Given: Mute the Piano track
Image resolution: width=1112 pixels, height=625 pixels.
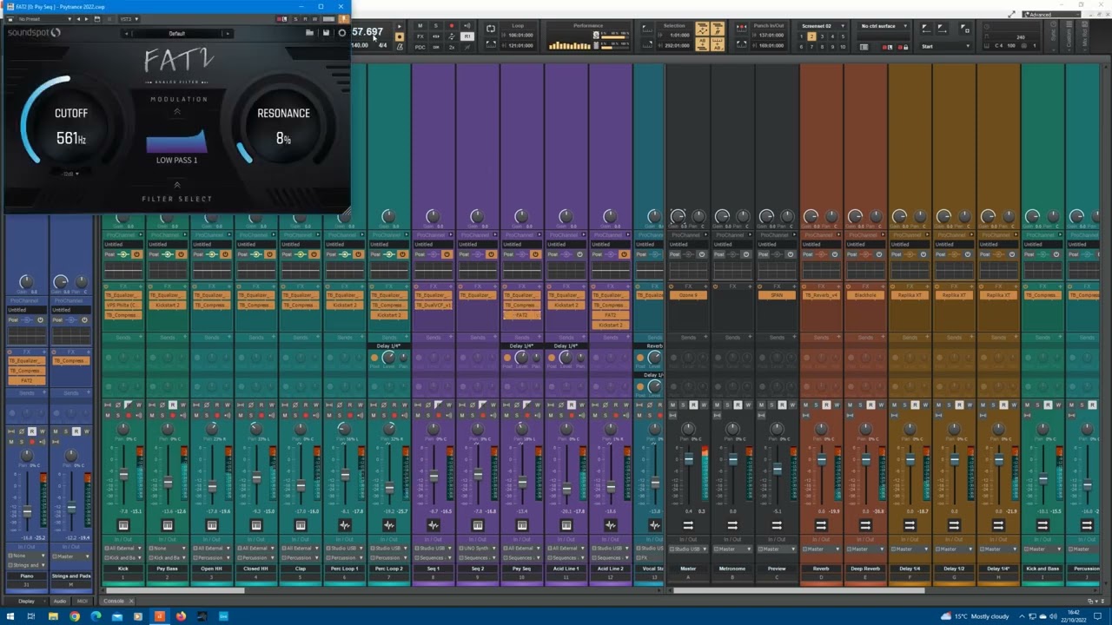Looking at the screenshot, I should [12, 441].
